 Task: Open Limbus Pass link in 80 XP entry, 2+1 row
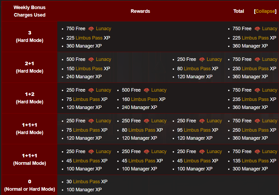pos(197,68)
